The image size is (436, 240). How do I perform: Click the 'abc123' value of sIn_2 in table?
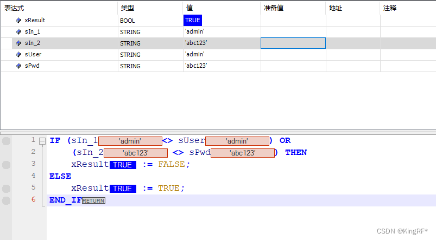(196, 43)
